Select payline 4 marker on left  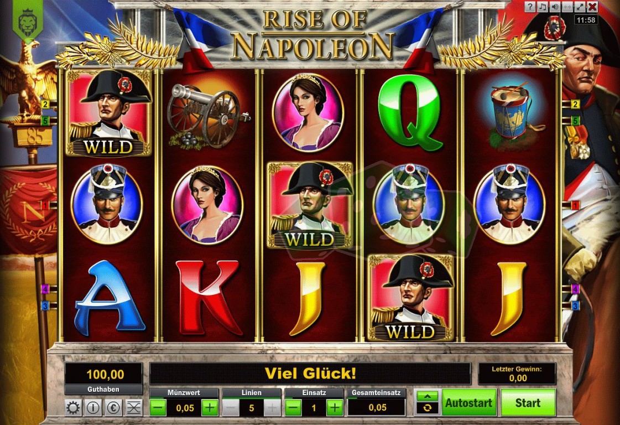point(45,289)
